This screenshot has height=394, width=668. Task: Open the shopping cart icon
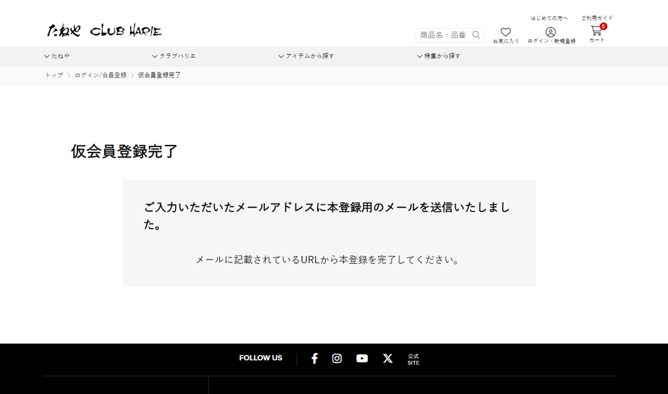[596, 31]
